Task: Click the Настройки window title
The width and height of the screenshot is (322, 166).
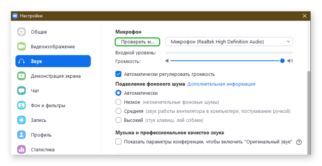Action: point(31,16)
